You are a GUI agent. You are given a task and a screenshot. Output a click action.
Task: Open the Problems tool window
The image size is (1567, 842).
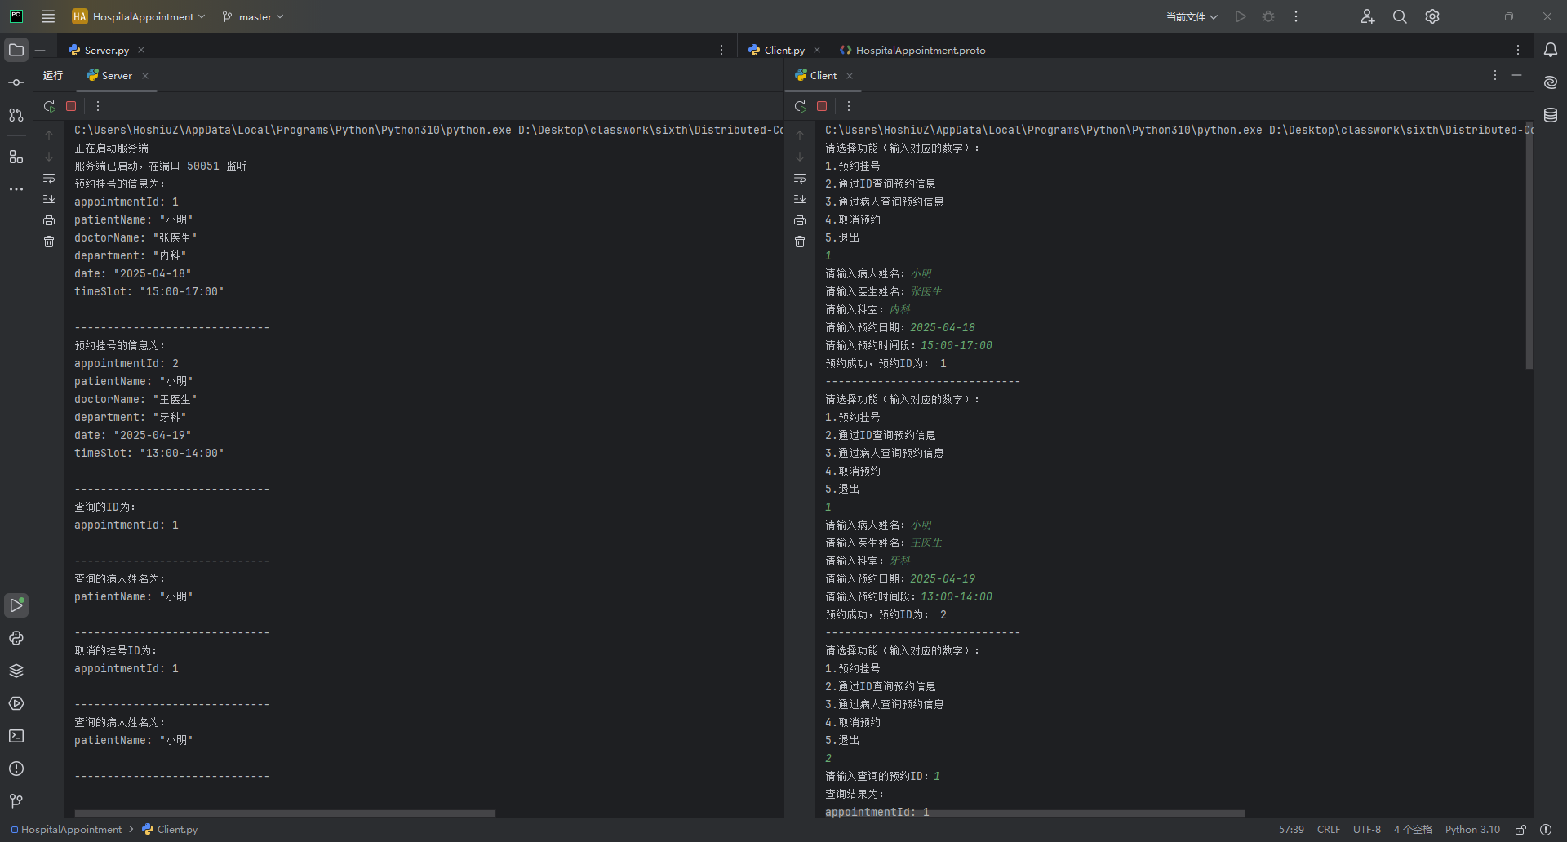pos(16,769)
